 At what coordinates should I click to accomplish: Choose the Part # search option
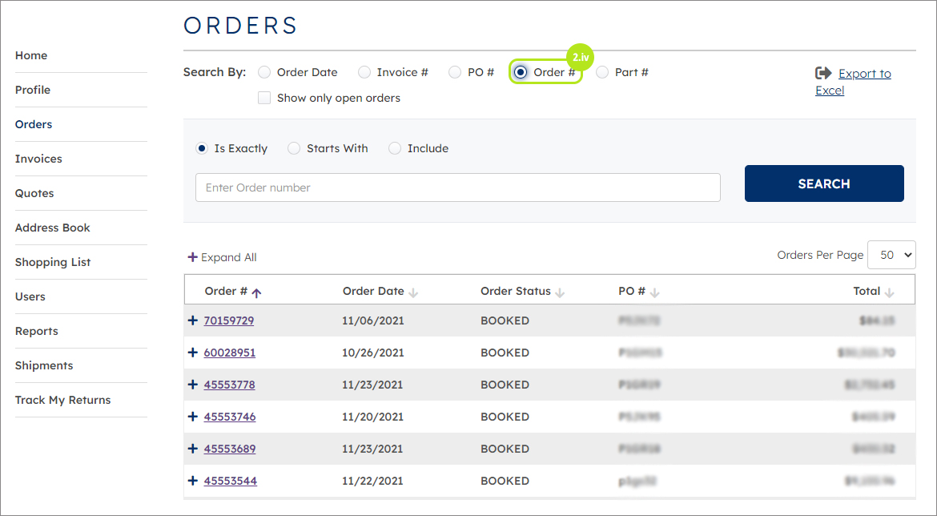(602, 72)
